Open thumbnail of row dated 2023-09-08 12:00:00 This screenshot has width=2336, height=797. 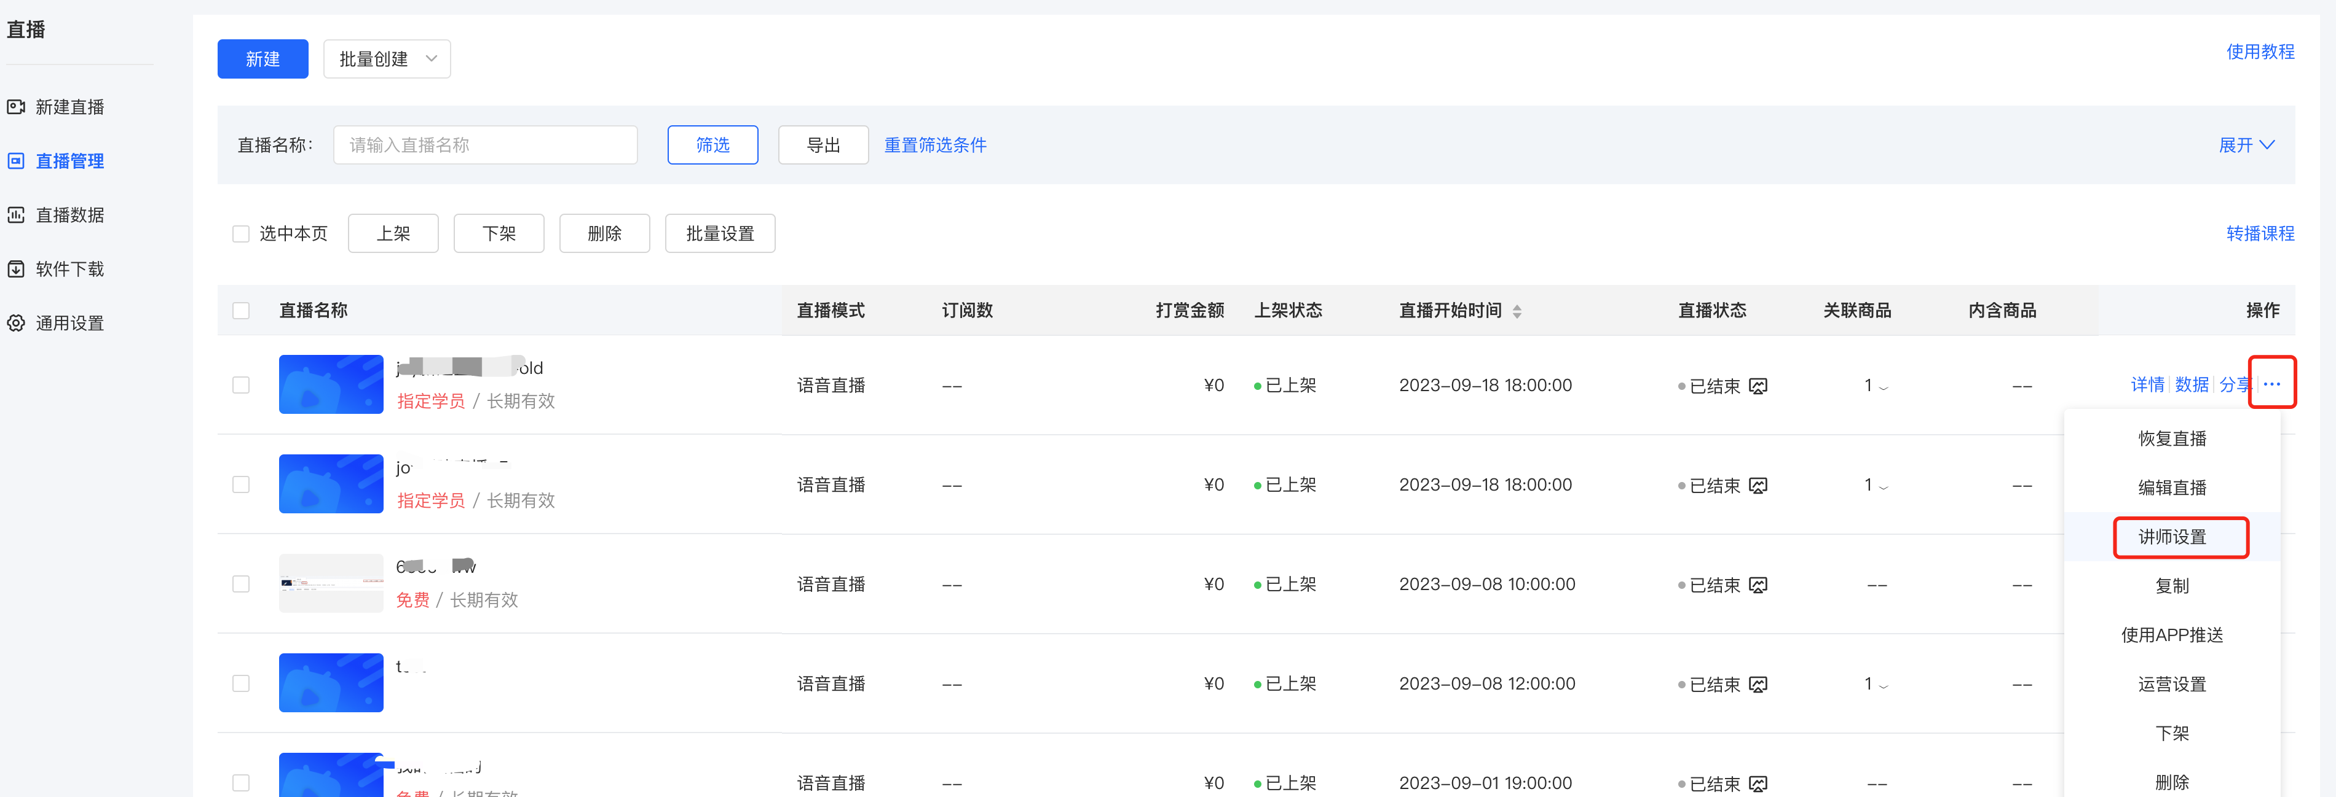[x=331, y=683]
